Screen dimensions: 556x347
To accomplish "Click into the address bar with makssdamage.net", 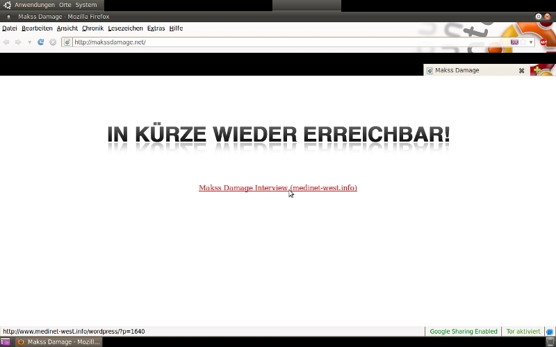I will (x=291, y=42).
